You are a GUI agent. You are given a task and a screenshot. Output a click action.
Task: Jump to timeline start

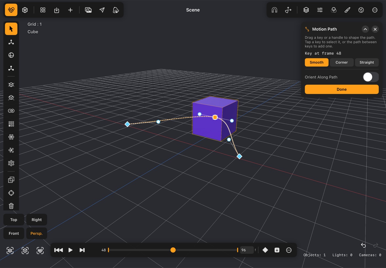58,250
